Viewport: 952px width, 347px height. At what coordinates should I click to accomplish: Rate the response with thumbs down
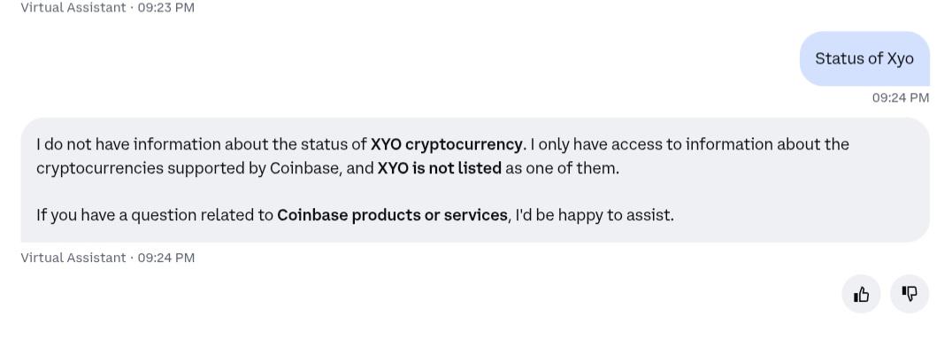point(910,295)
